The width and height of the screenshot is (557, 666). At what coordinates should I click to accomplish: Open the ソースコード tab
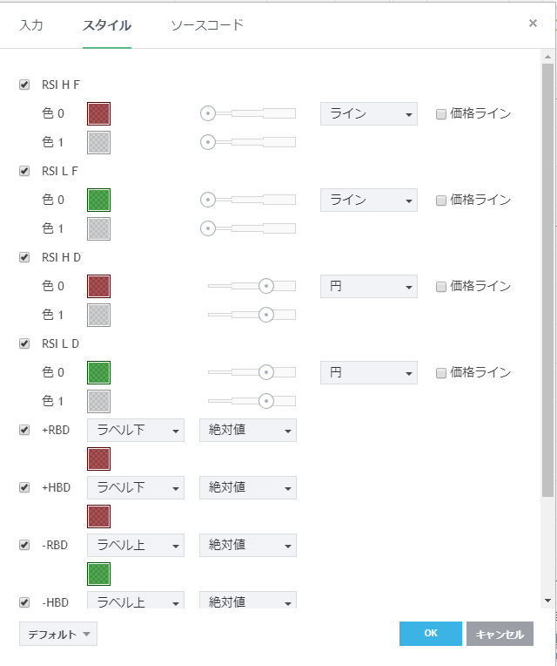[x=207, y=24]
